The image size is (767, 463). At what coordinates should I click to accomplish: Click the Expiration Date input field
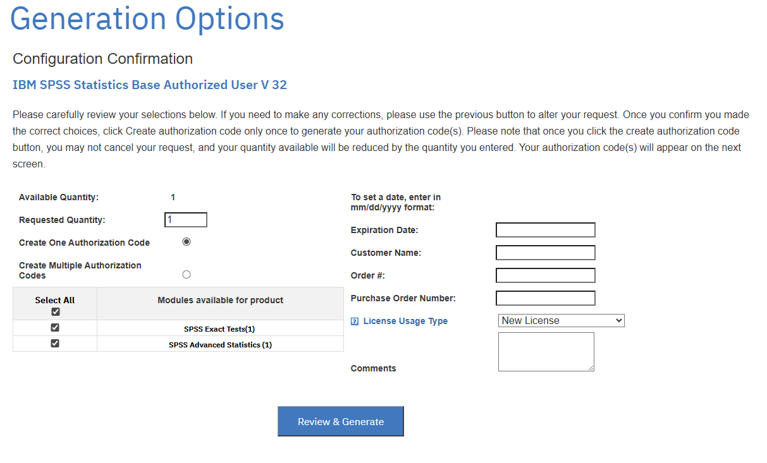pyautogui.click(x=546, y=230)
